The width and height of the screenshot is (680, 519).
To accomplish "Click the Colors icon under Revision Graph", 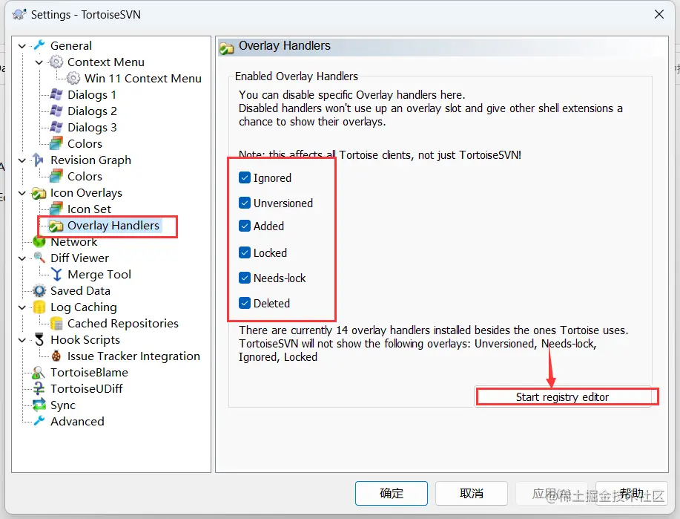I will tap(56, 176).
